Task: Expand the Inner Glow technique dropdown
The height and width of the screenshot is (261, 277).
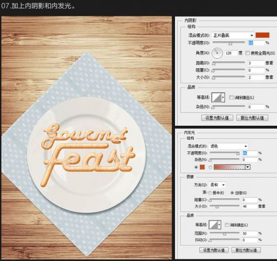Action: click(x=217, y=185)
